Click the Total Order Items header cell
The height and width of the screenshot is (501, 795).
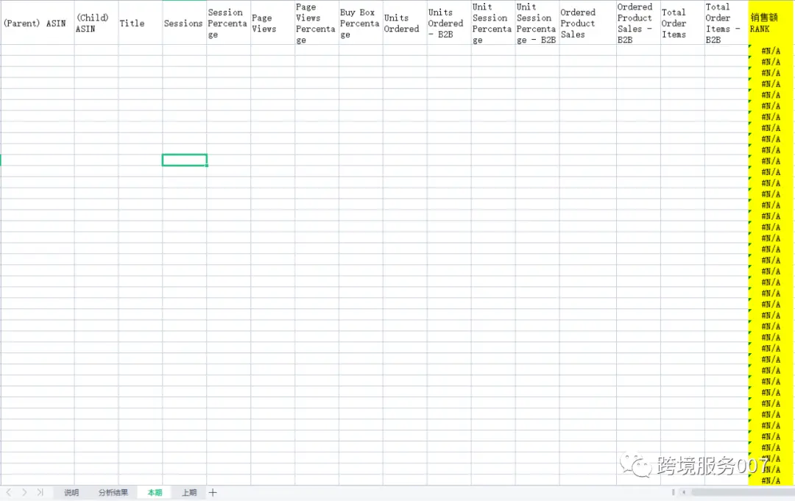click(x=682, y=23)
